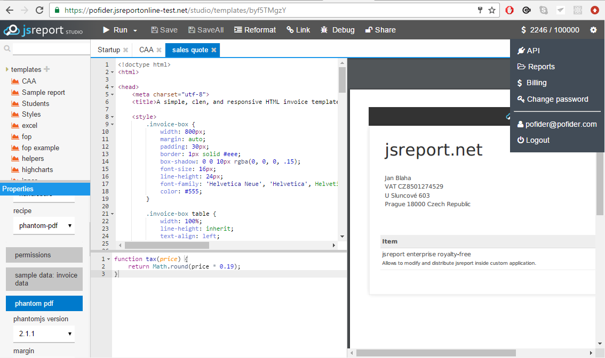Click the Run button
605x358 pixels.
pyautogui.click(x=115, y=30)
